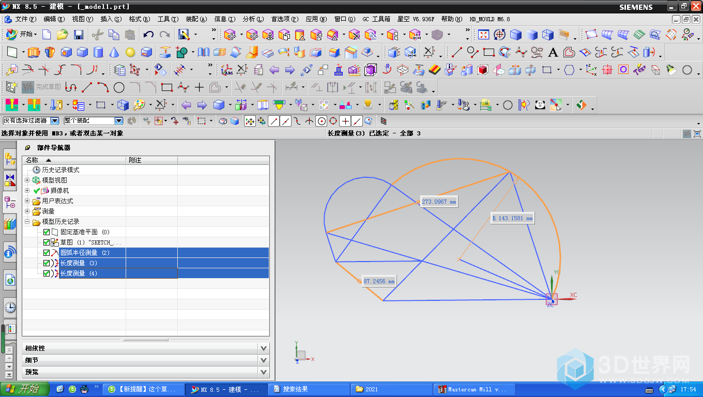Screen dimensions: 703x397
Task: Click the WCS XYZ axes icon
Action: coord(591,70)
